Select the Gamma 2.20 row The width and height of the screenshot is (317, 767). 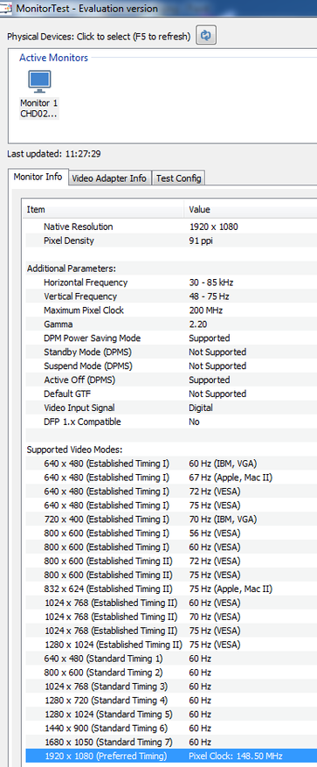(169, 324)
